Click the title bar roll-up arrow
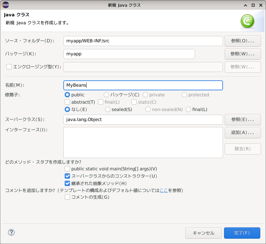Viewport: 266px width, 244px height. (x=245, y=5)
